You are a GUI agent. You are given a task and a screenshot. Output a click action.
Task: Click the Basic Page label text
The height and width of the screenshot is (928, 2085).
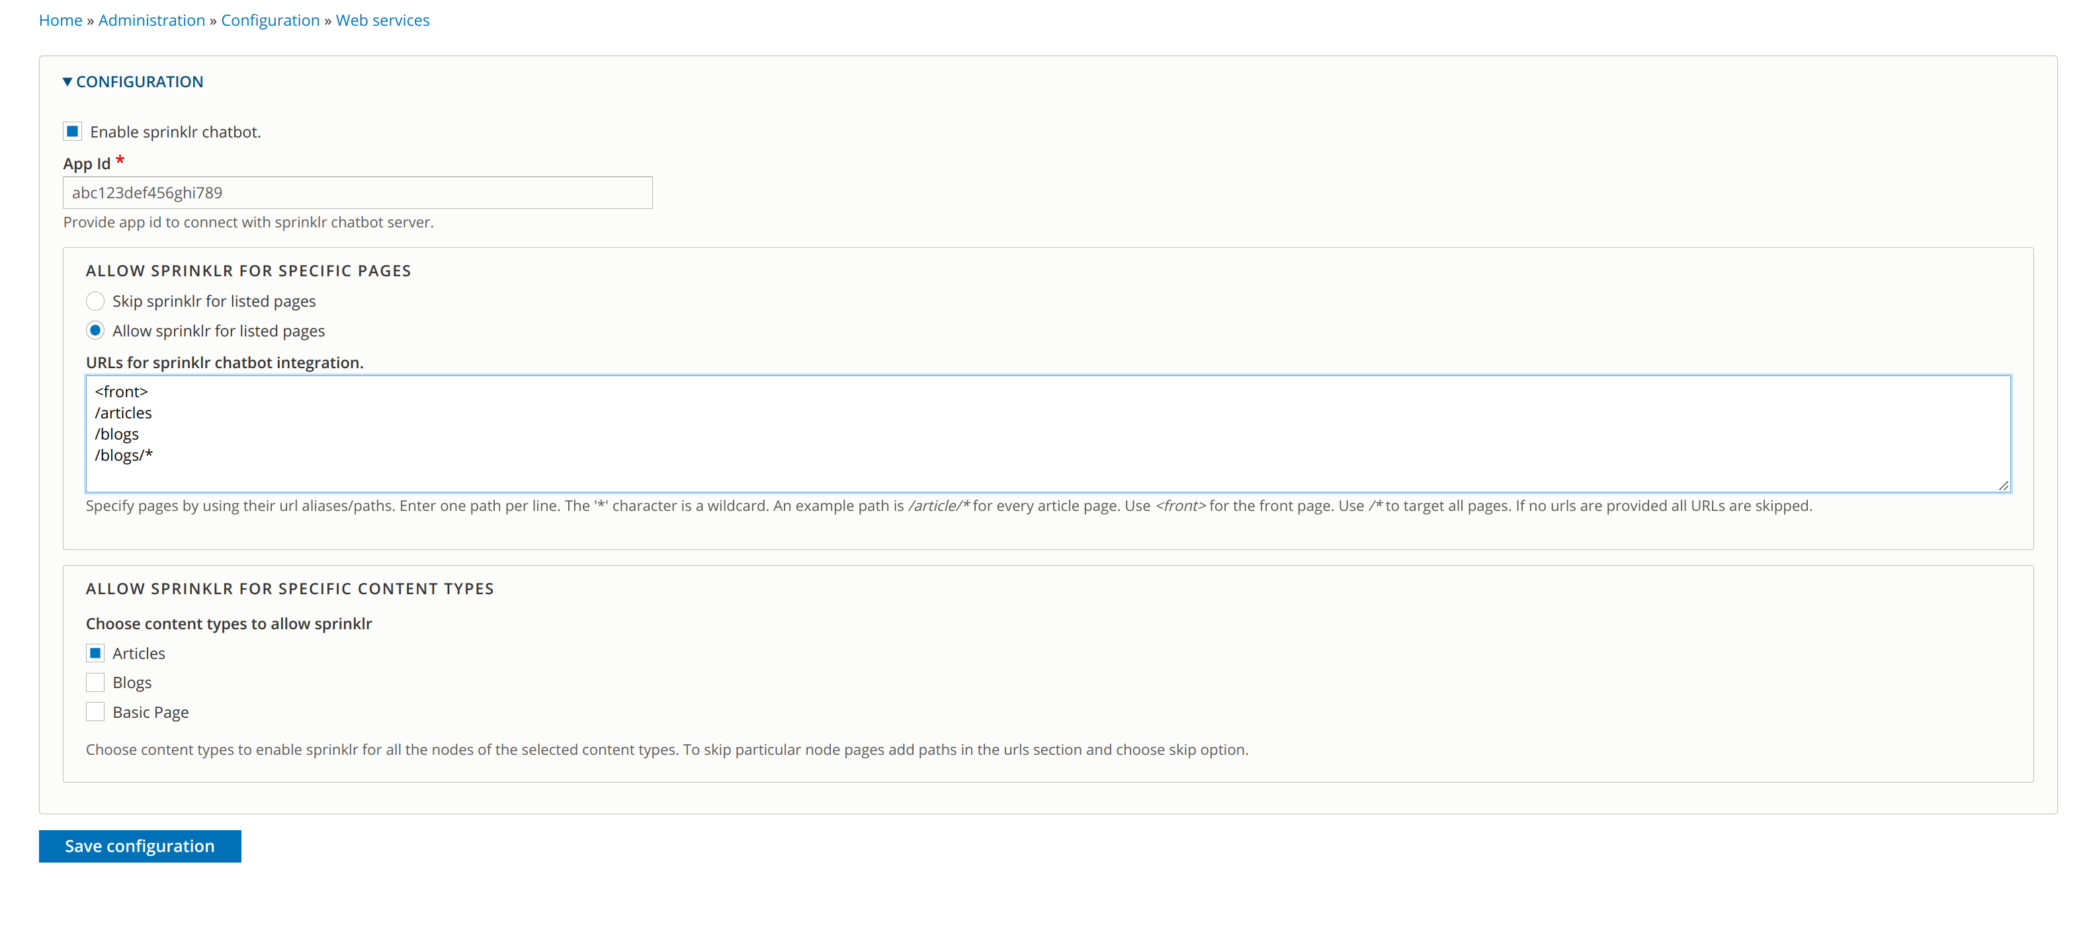click(x=151, y=713)
